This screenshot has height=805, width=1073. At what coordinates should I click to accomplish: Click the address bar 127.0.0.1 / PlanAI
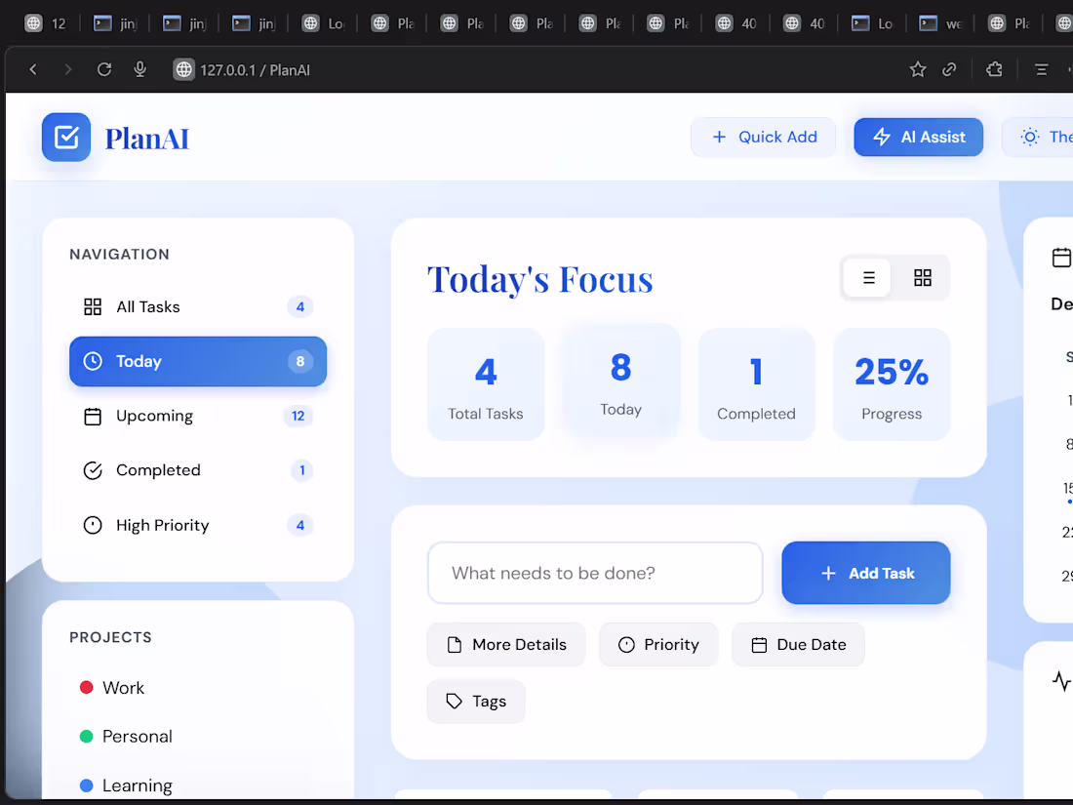[255, 70]
